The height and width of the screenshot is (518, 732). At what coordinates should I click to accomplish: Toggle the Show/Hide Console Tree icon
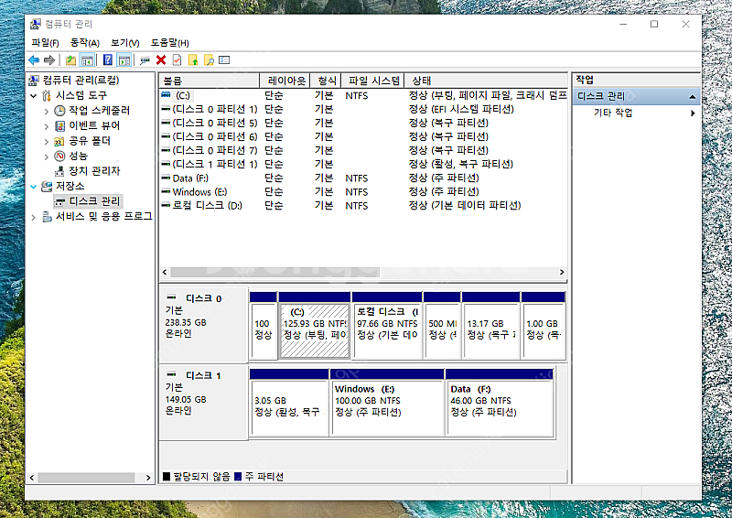coord(87,59)
